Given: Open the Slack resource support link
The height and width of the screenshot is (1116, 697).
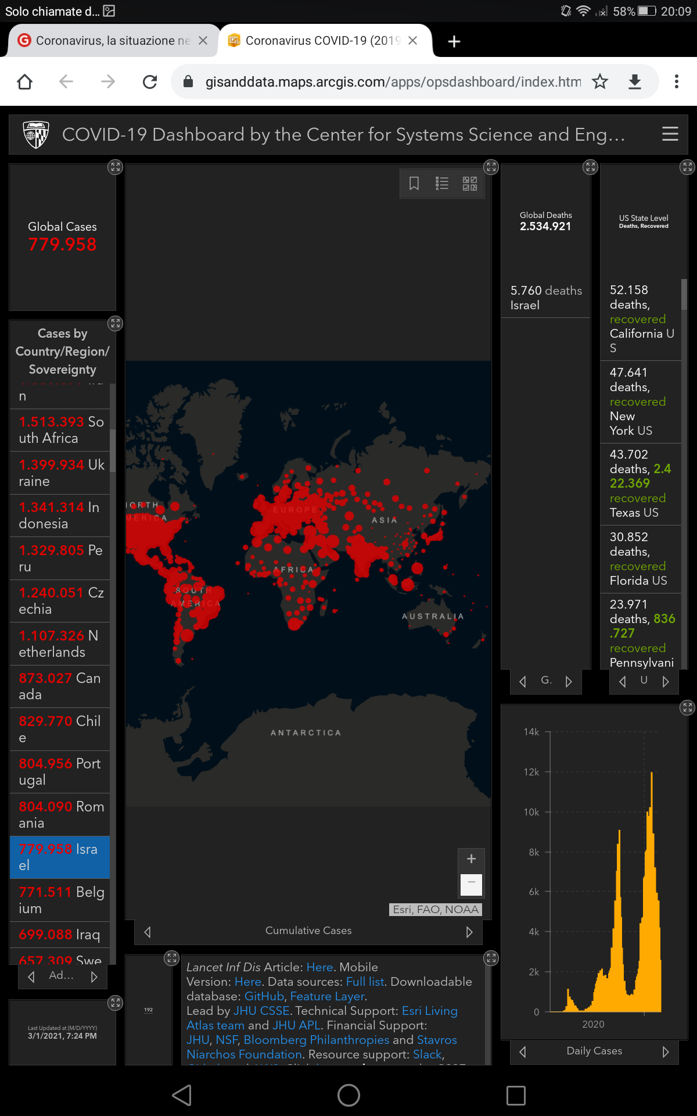Looking at the screenshot, I should click(427, 1054).
